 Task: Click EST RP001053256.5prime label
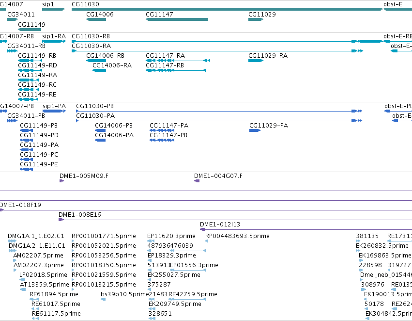pos(104,256)
